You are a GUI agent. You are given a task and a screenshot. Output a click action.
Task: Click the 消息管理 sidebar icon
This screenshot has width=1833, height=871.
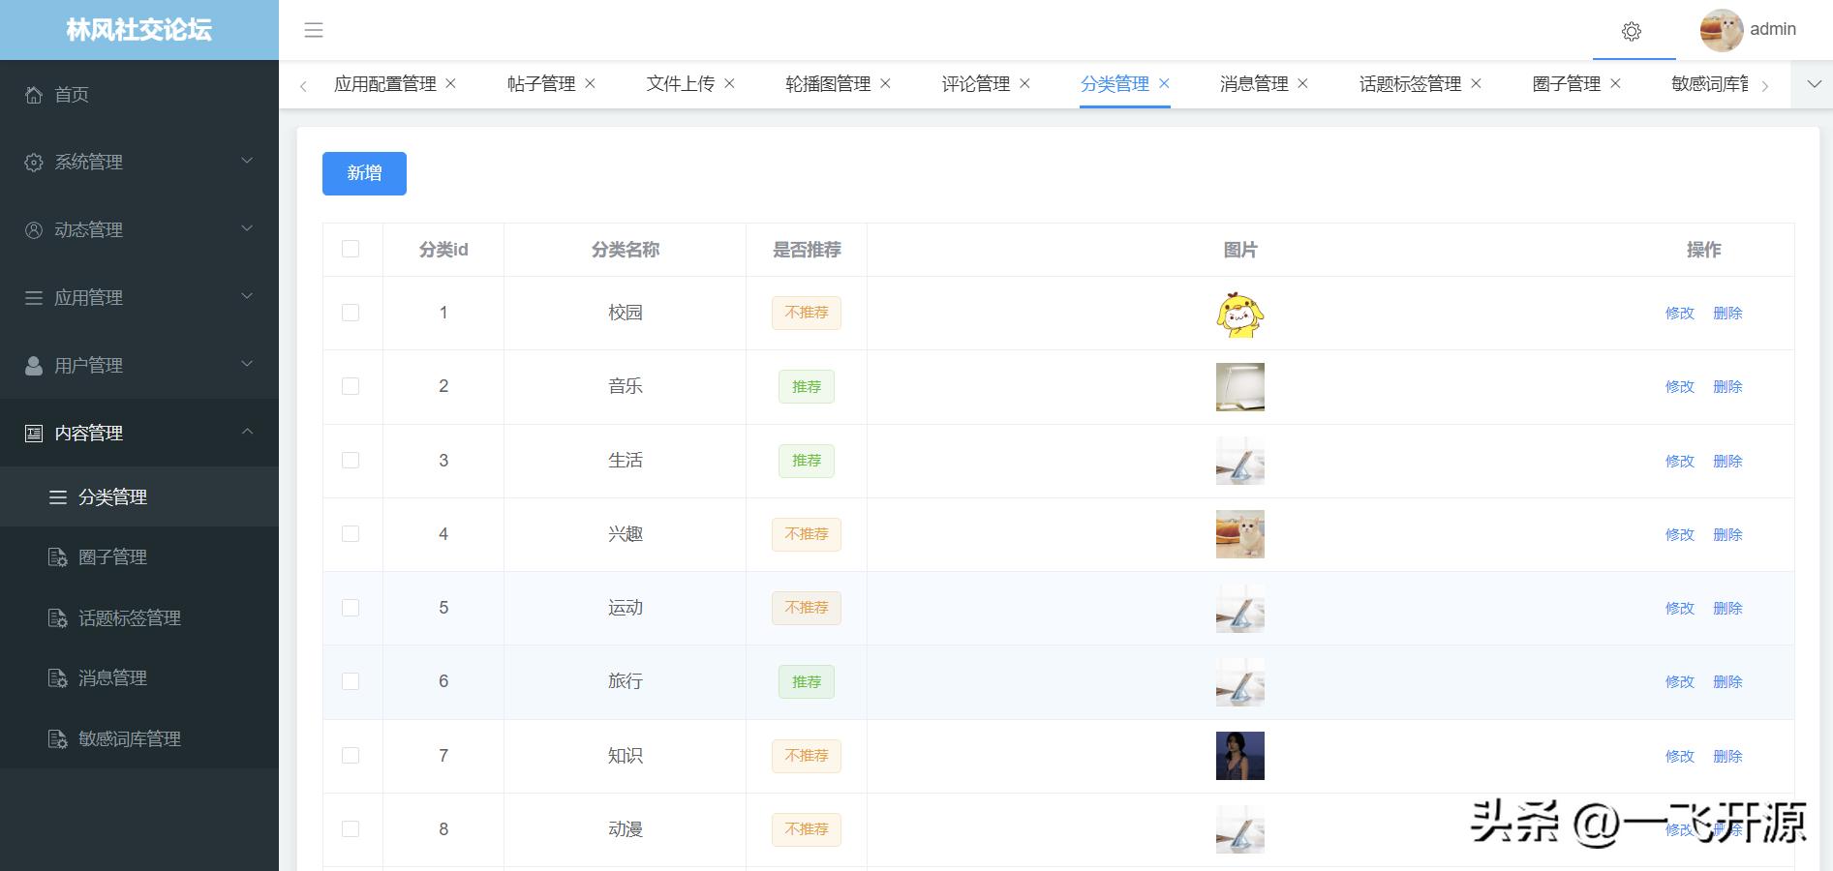click(x=58, y=678)
